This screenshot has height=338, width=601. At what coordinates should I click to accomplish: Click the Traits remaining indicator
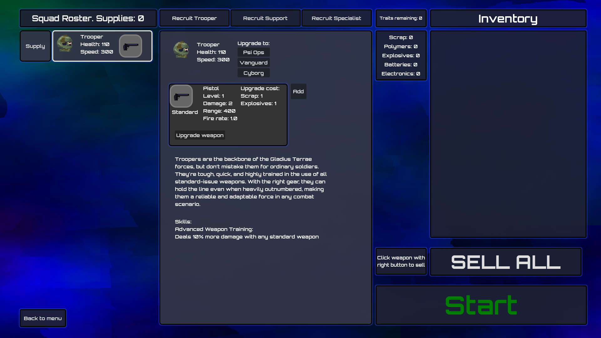401,18
